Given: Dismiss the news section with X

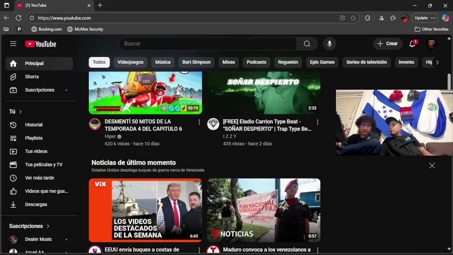Looking at the screenshot, I should (432, 165).
